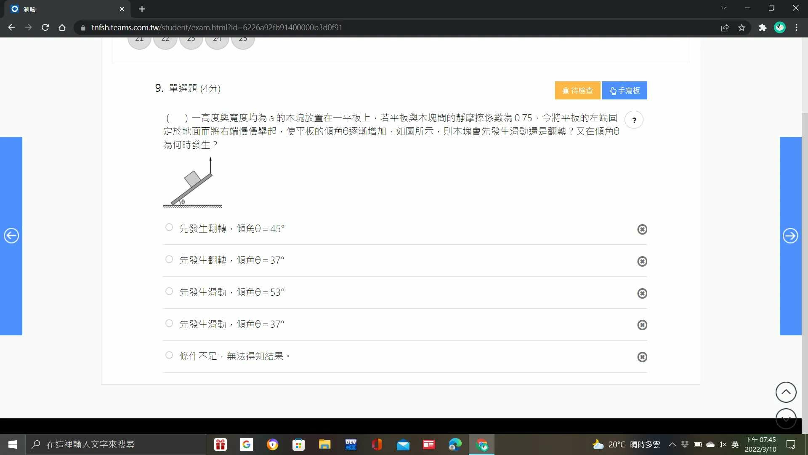
Task: Show hidden system tray icons
Action: 672,444
